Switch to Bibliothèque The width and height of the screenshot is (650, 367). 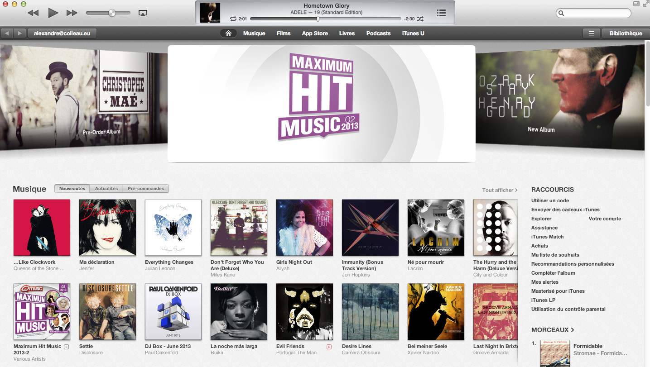tap(626, 33)
